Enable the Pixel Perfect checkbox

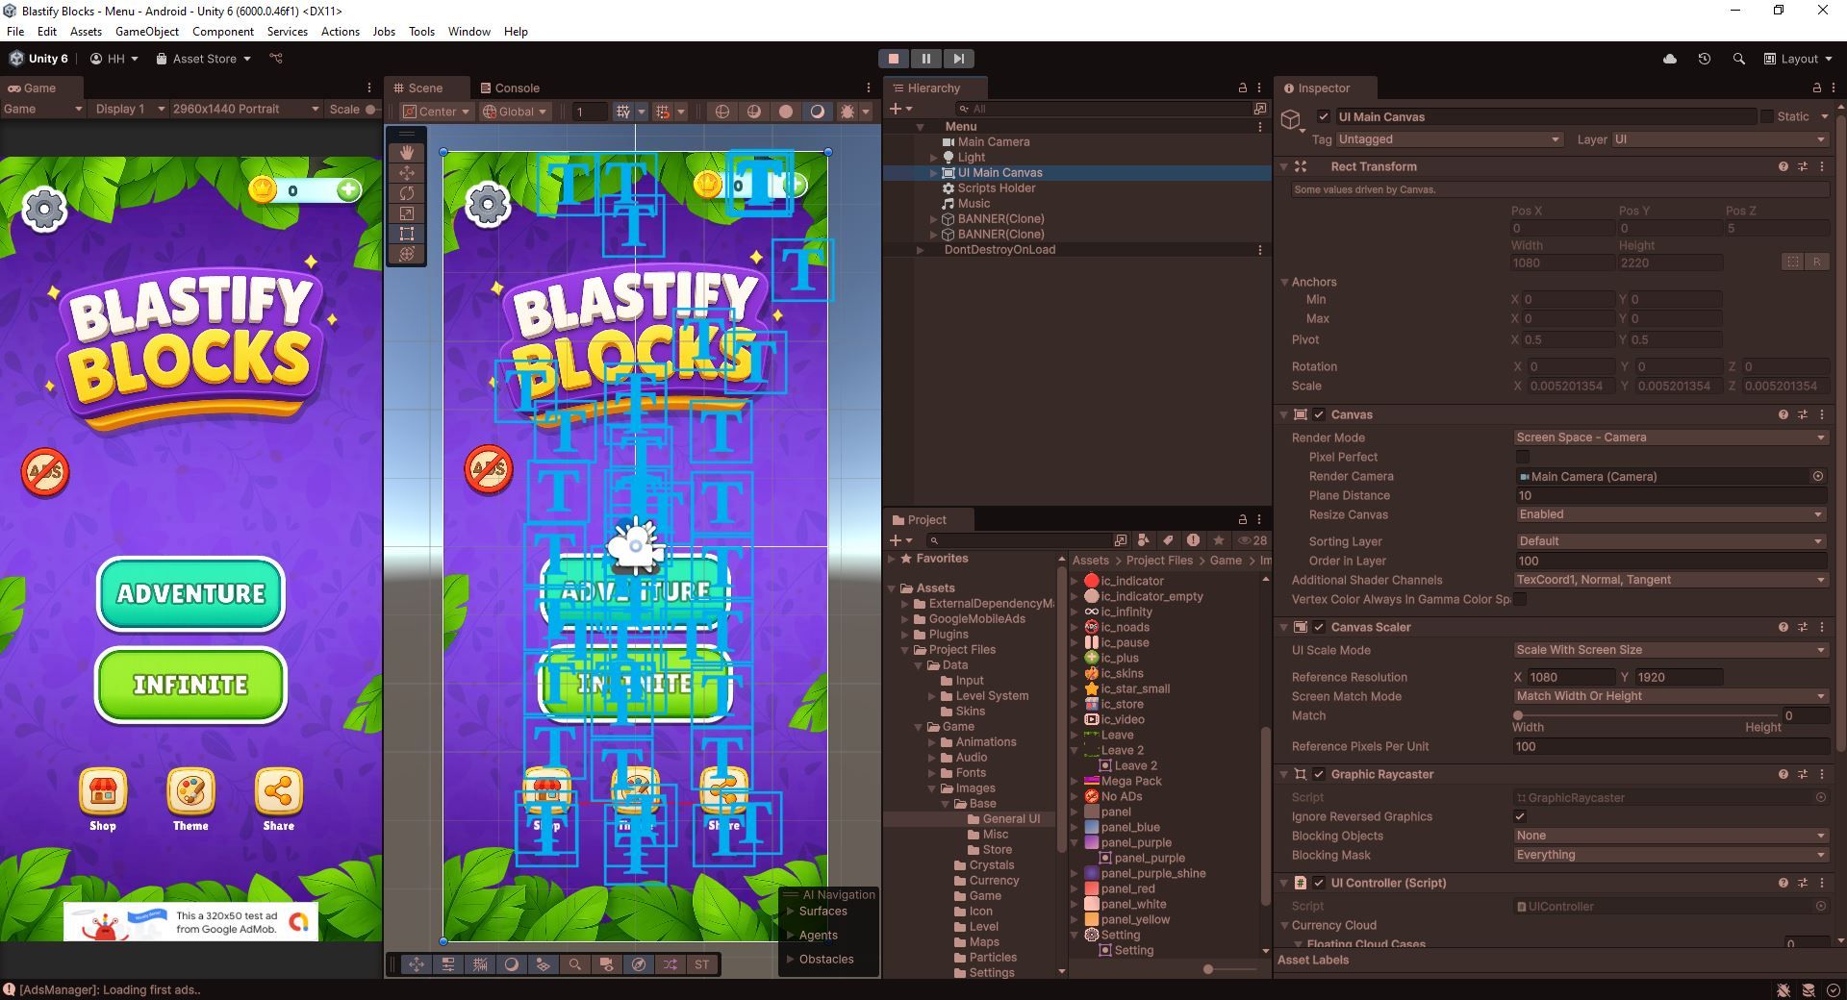point(1523,457)
